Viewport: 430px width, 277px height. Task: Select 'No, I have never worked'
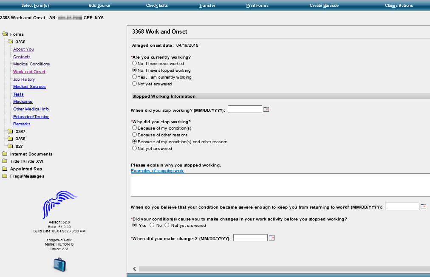pyautogui.click(x=135, y=64)
